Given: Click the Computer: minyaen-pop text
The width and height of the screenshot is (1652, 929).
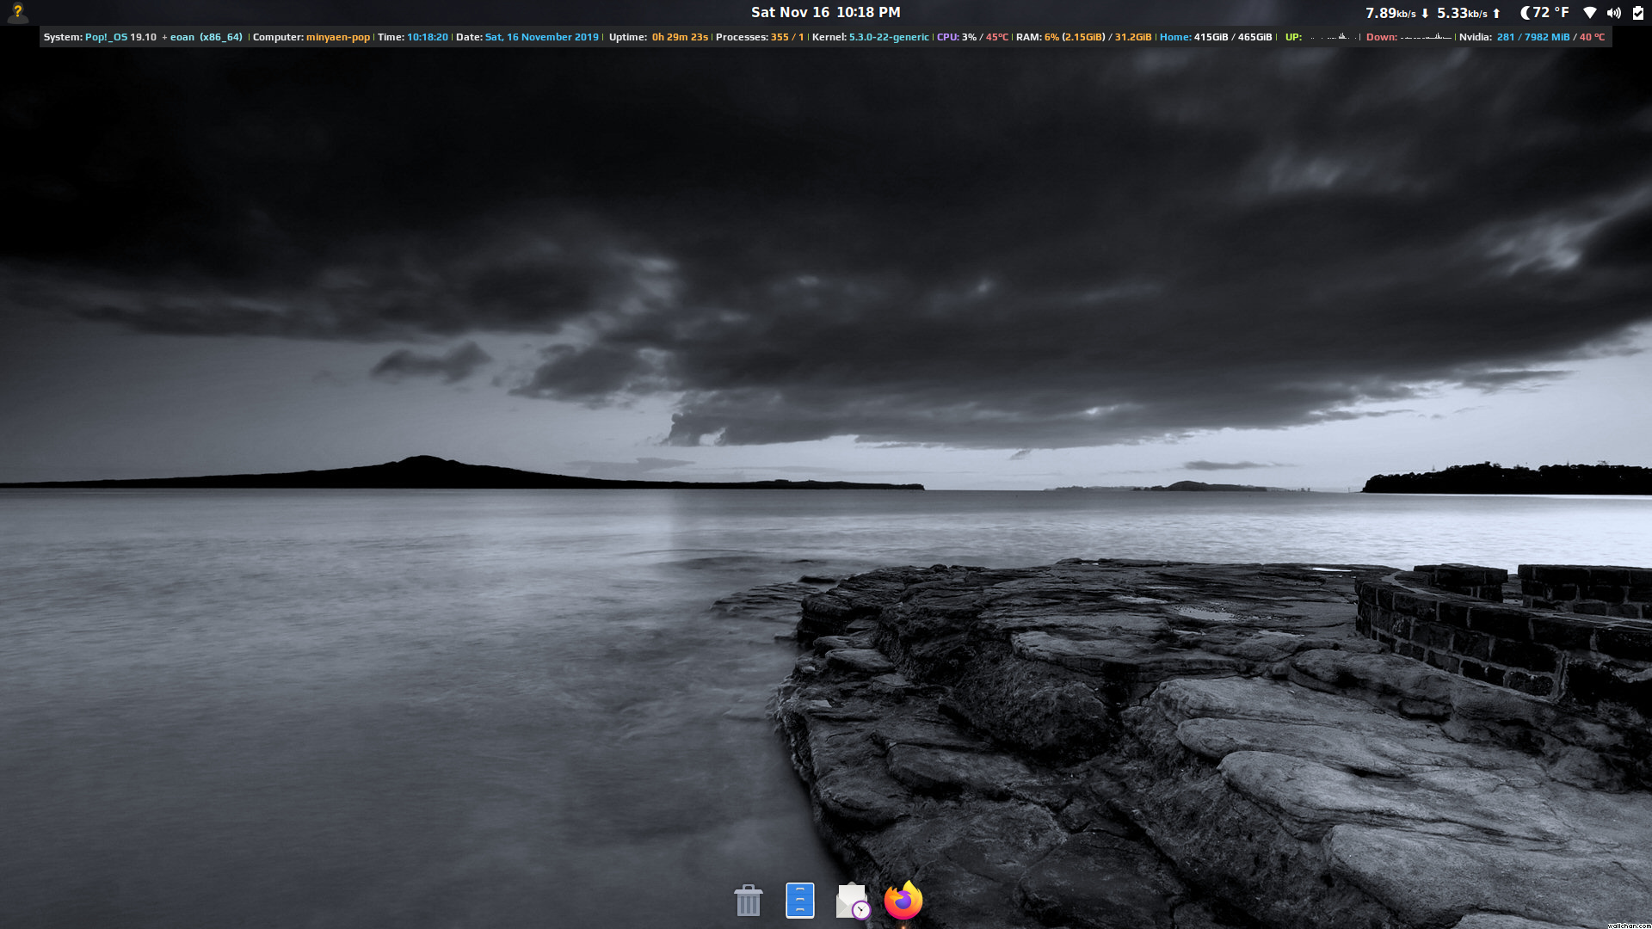Looking at the screenshot, I should (x=311, y=37).
